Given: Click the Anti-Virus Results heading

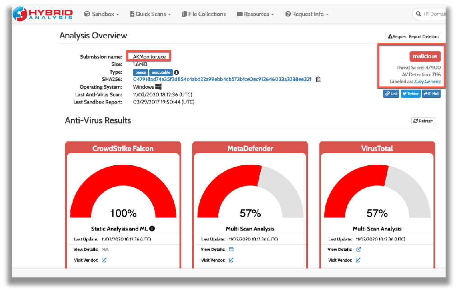Looking at the screenshot, I should coord(98,121).
